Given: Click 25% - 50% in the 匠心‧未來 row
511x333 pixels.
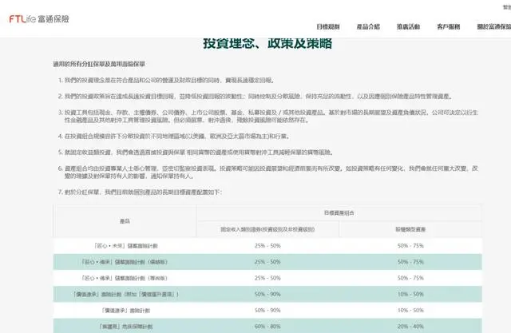Looking at the screenshot, I should pyautogui.click(x=267, y=246).
